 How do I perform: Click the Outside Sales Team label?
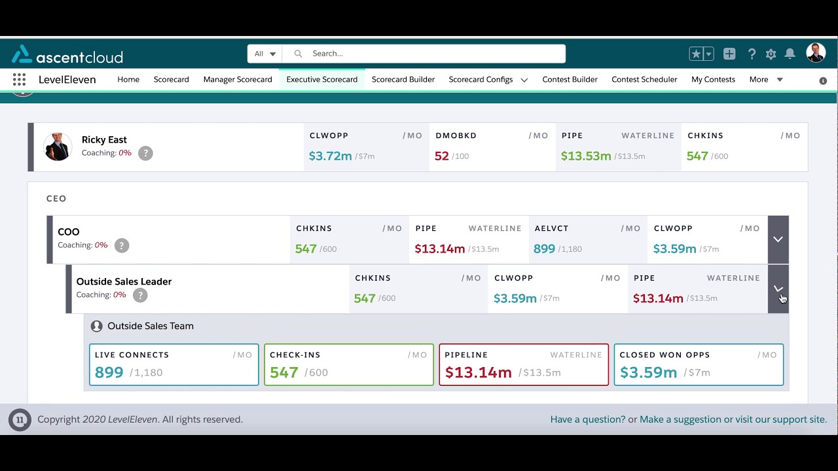pyautogui.click(x=151, y=326)
